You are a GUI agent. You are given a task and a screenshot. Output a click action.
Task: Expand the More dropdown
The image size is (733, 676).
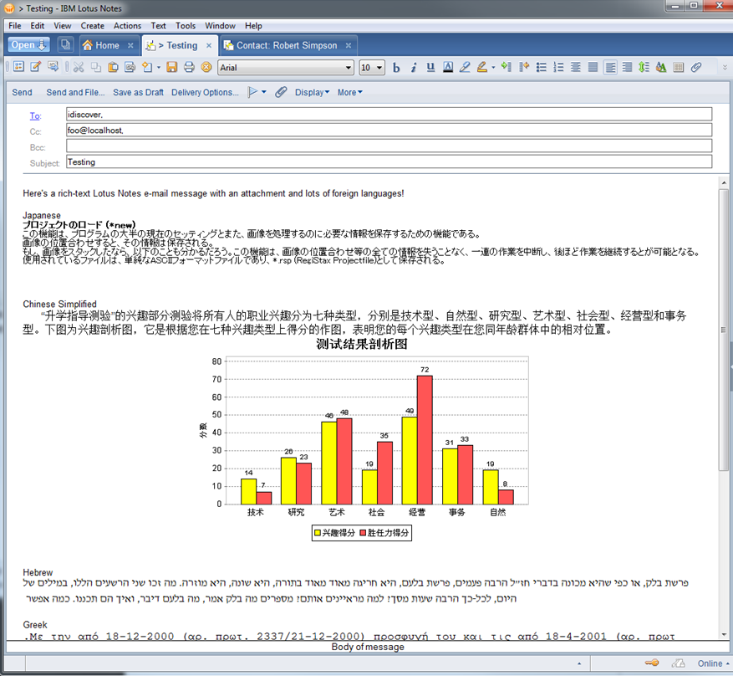pyautogui.click(x=349, y=92)
